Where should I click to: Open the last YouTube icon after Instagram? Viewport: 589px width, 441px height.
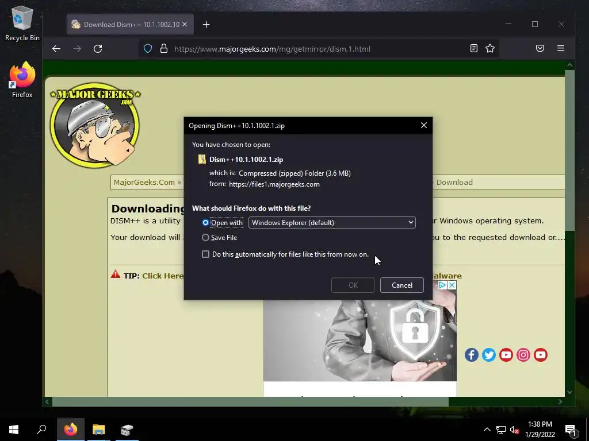coord(541,355)
